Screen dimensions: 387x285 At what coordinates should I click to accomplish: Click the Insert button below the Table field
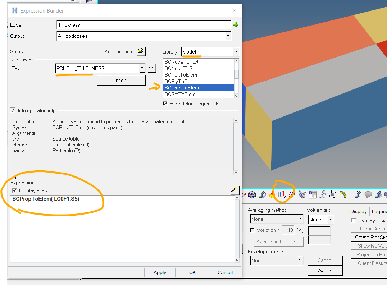pos(121,80)
